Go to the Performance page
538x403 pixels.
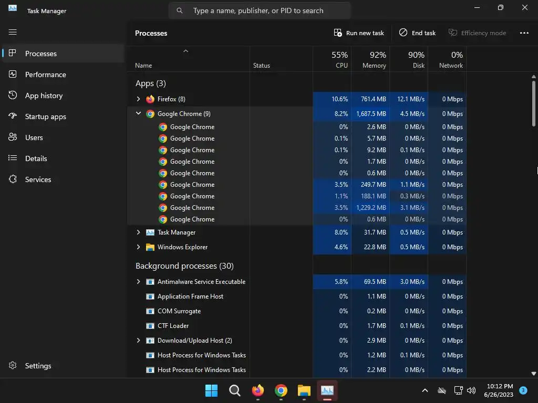[x=63, y=75]
